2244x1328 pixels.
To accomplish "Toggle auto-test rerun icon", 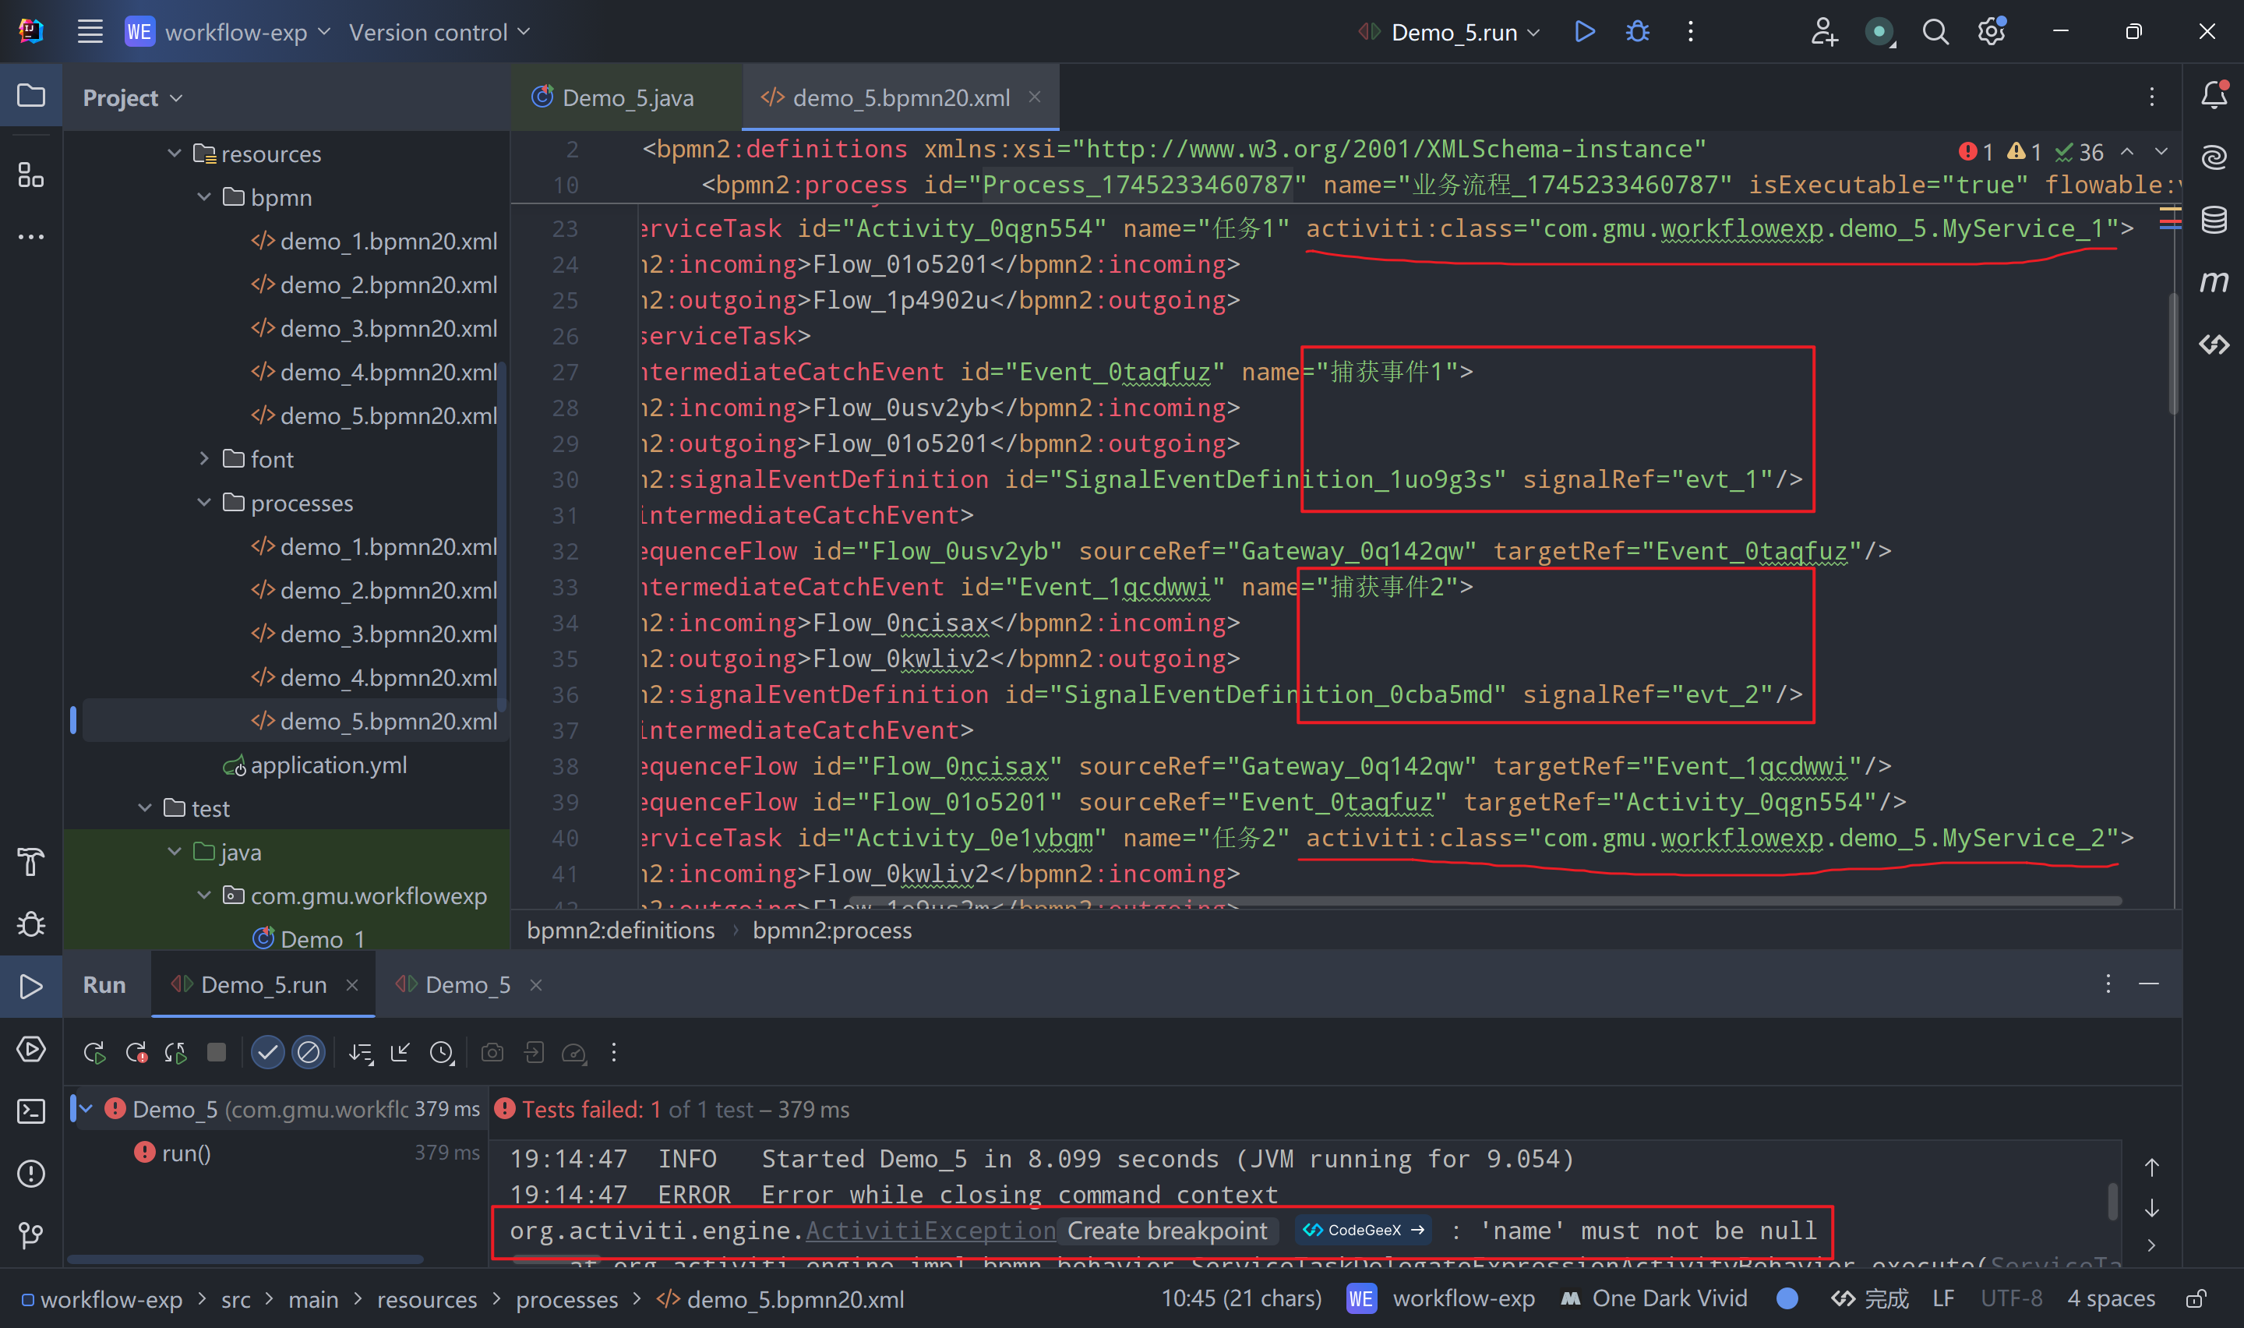I will click(x=176, y=1052).
